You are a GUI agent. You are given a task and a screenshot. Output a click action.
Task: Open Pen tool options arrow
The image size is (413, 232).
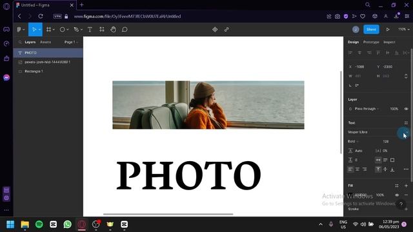click(x=81, y=30)
